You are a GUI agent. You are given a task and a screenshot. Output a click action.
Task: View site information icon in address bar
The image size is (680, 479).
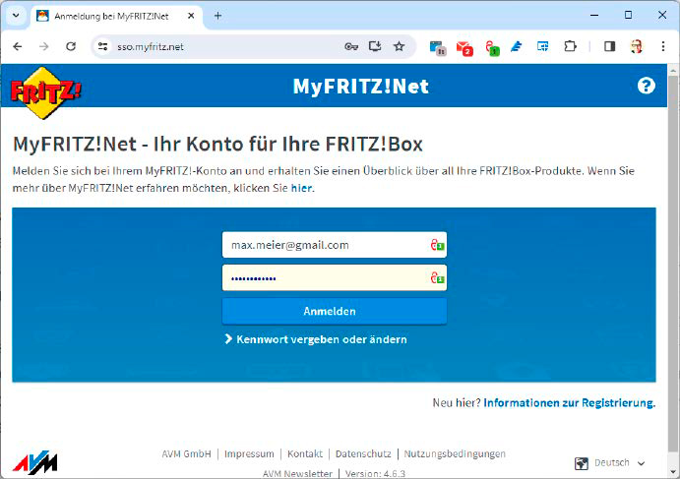click(102, 46)
